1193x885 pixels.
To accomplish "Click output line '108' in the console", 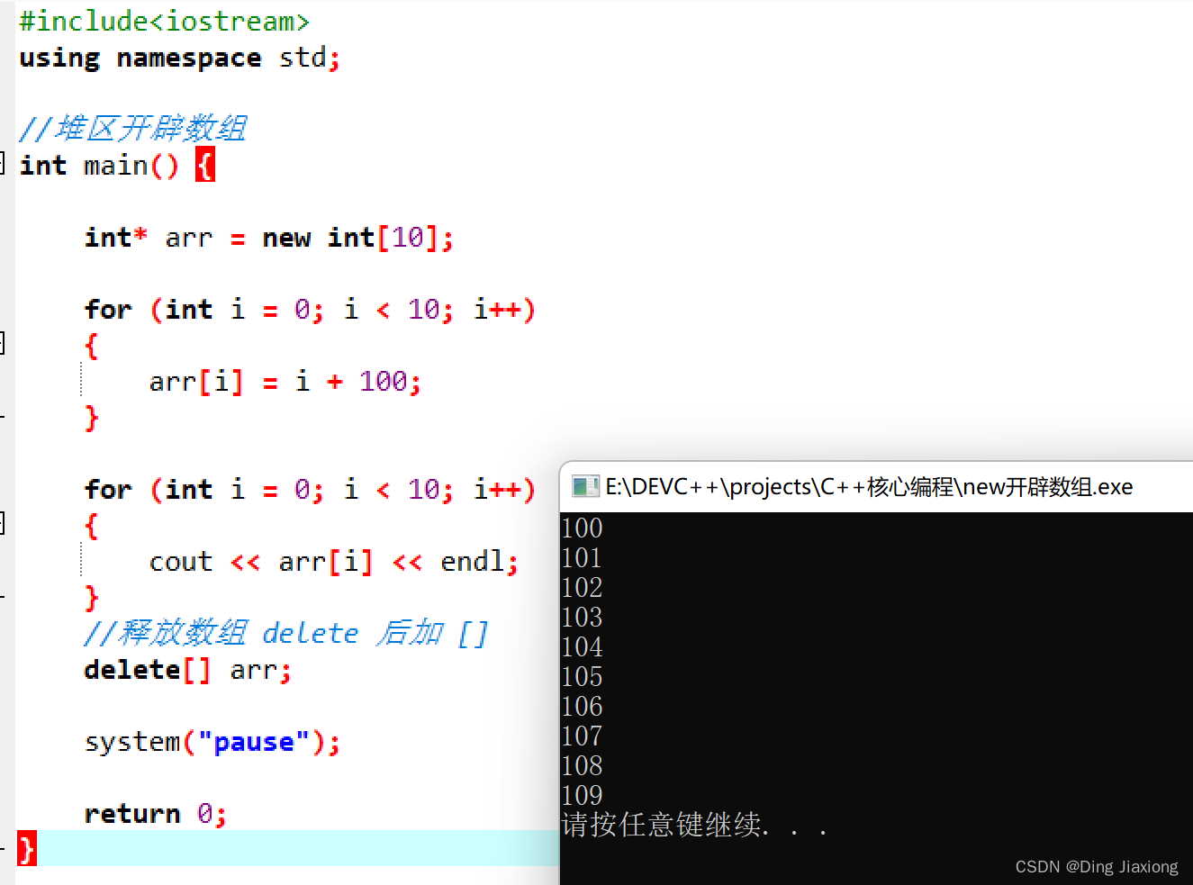I will pos(582,765).
